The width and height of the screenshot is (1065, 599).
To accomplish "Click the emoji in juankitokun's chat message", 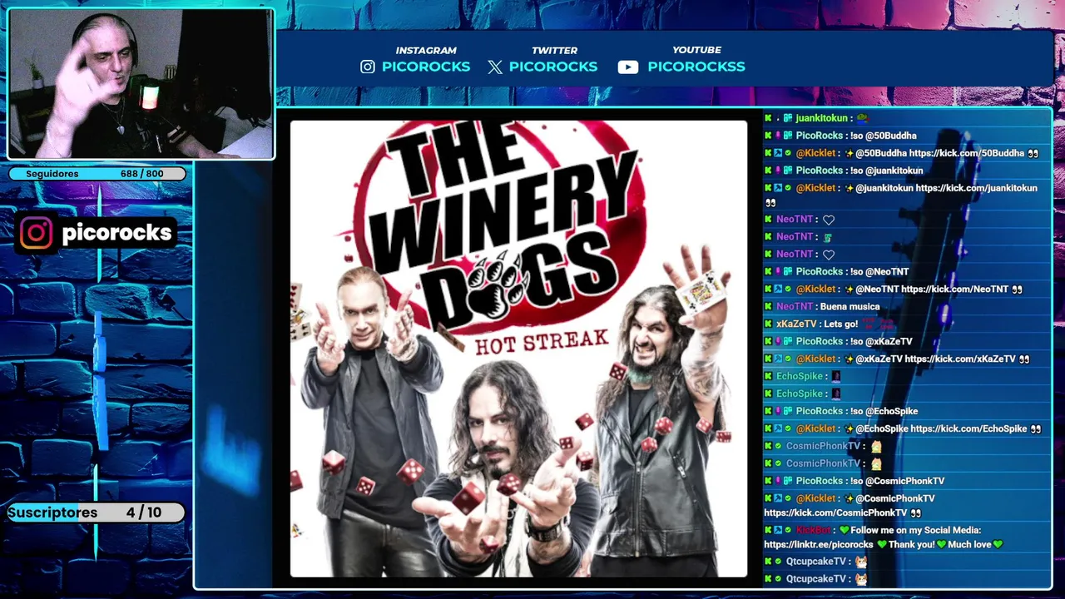I will click(862, 118).
